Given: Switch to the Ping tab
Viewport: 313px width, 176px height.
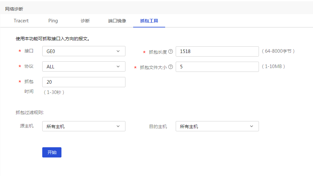Looking at the screenshot, I should 53,21.
